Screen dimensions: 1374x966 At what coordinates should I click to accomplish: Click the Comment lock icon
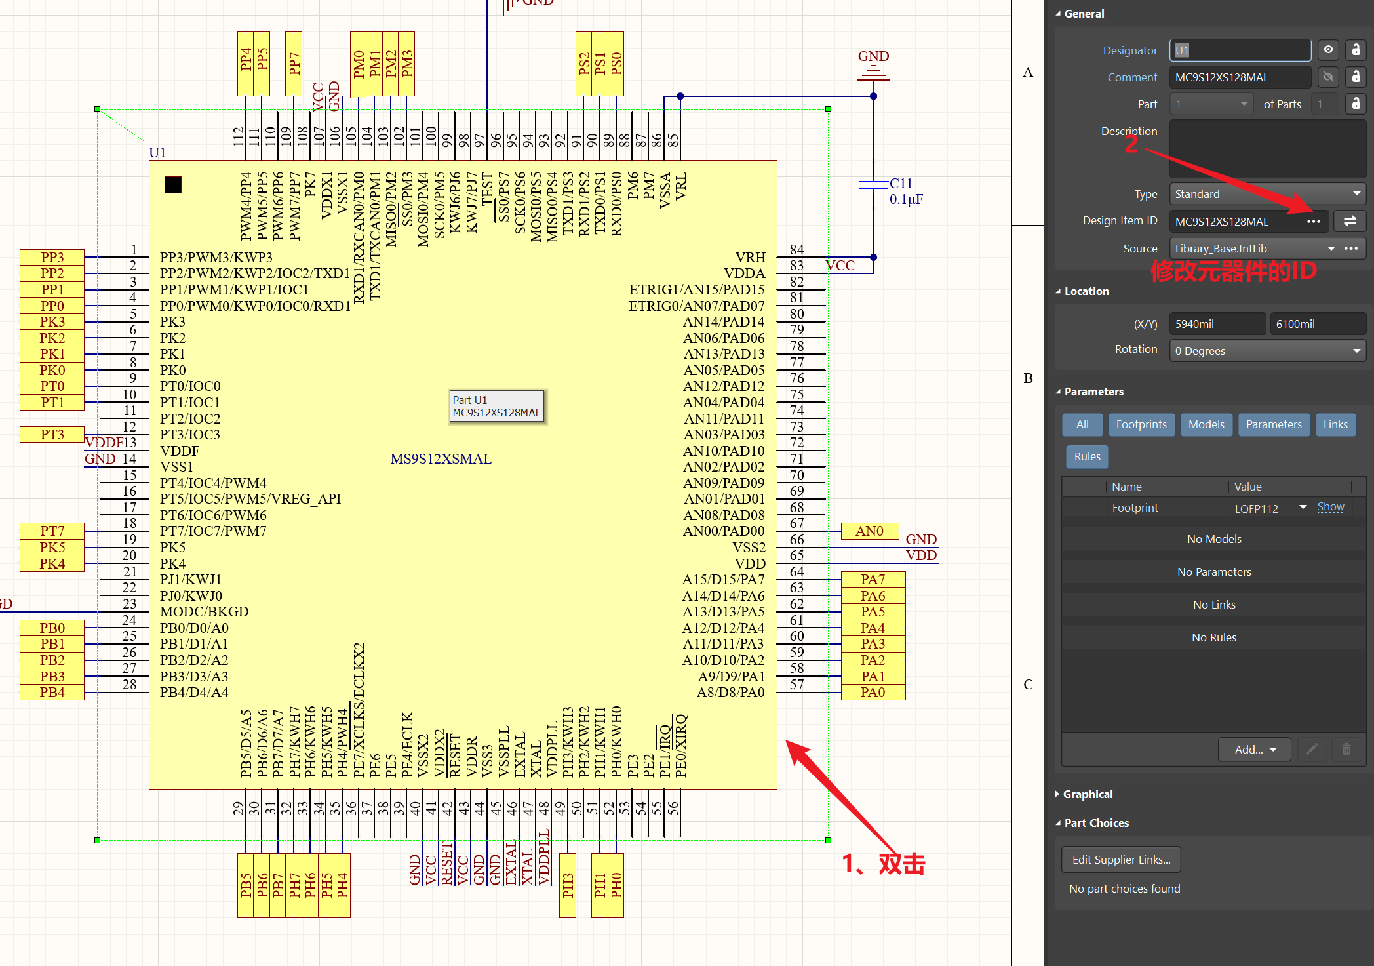click(1356, 77)
